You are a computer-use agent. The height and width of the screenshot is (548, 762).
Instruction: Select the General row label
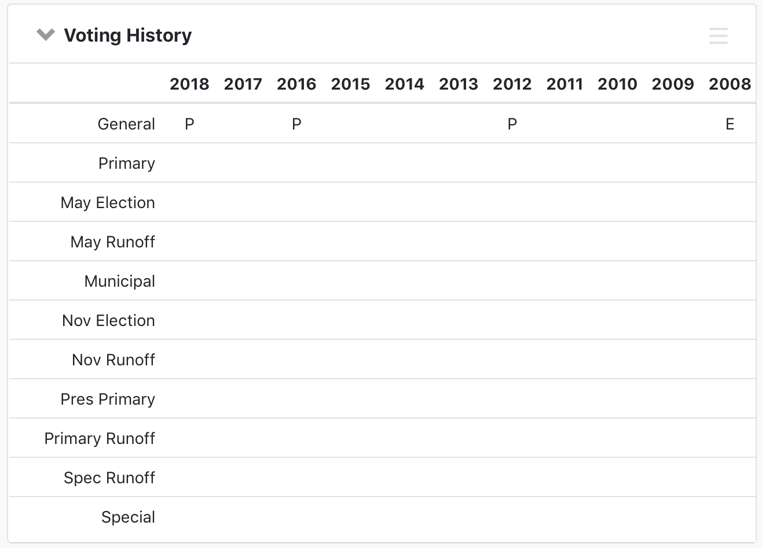[x=126, y=124]
